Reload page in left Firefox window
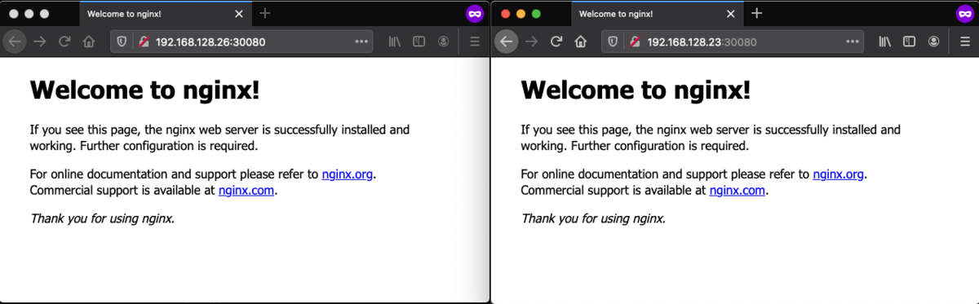979x304 pixels. (64, 42)
